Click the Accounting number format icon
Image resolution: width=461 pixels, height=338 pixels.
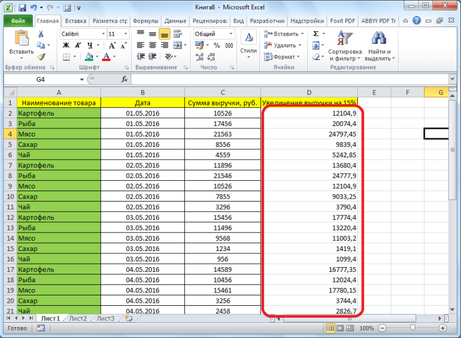pos(199,45)
